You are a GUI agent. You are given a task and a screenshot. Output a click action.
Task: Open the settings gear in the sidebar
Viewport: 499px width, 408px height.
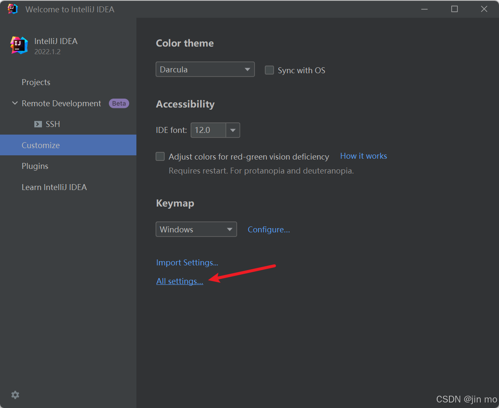pyautogui.click(x=15, y=395)
